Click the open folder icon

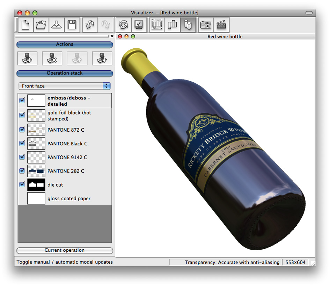pyautogui.click(x=41, y=25)
